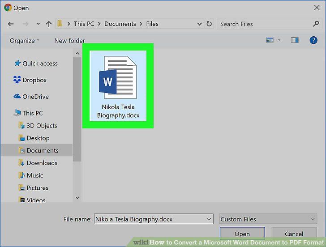Viewport: 326px width, 247px height.
Task: Open the Custom Files type dropdown
Action: point(268,219)
